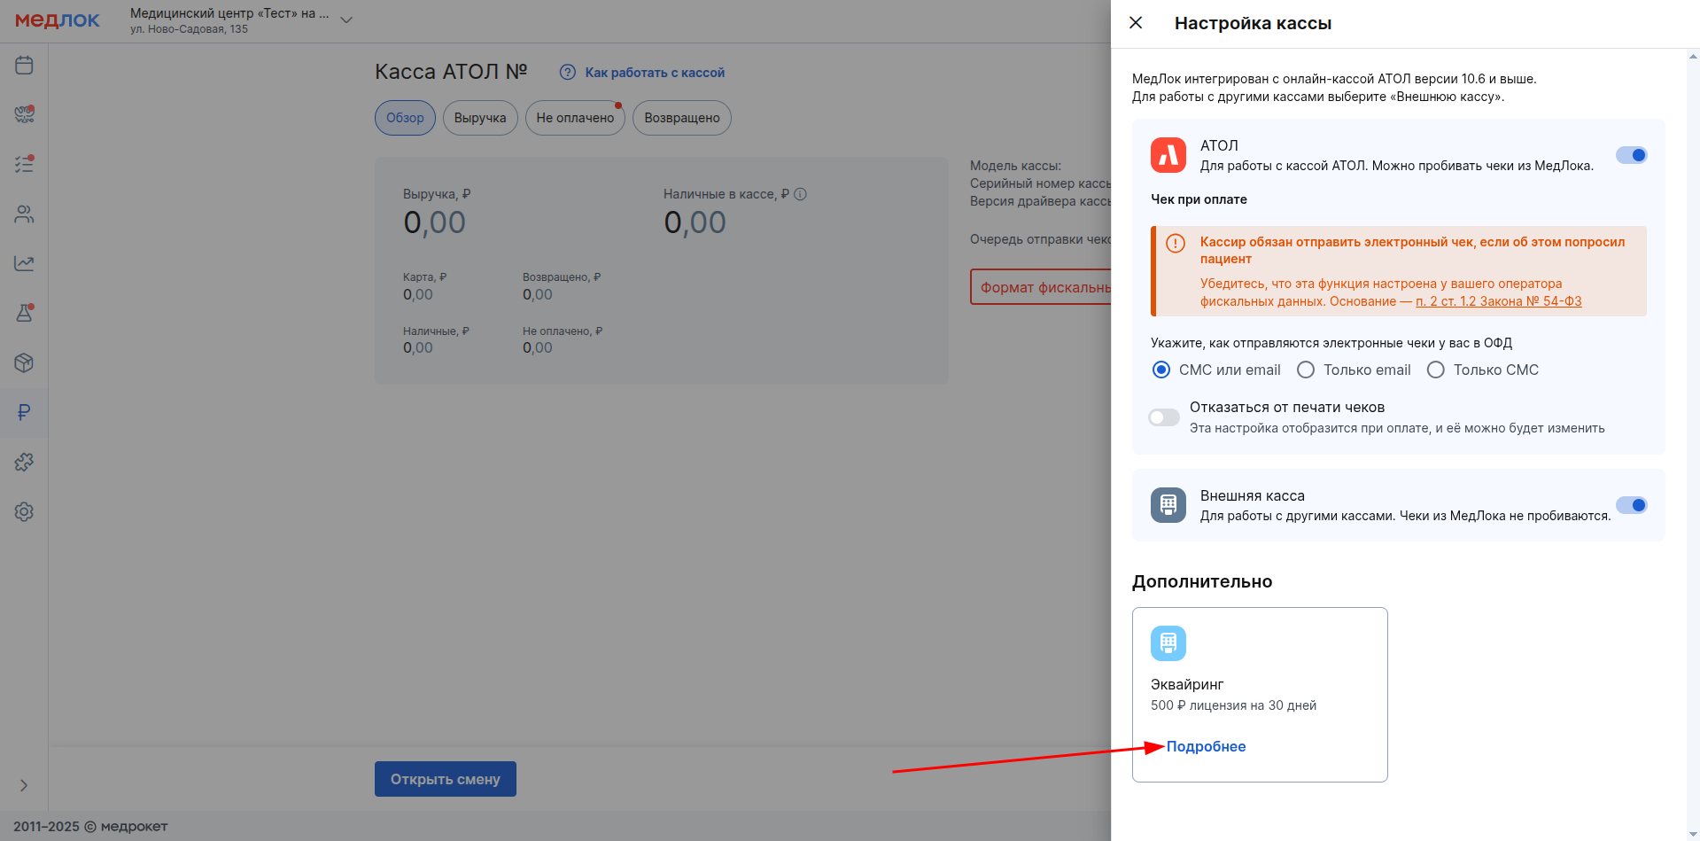Switch to the Выручка tab

point(480,118)
